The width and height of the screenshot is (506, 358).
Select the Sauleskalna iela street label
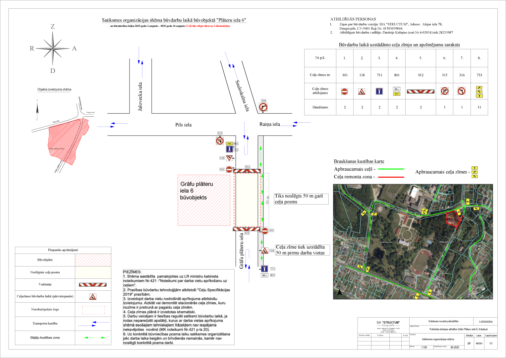click(242, 96)
